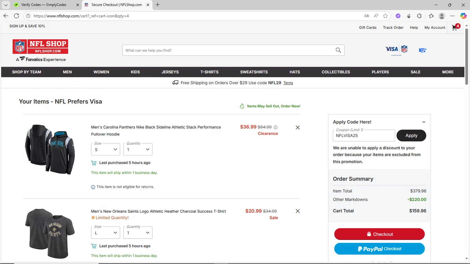Click the New Orleans Saints T-Shirt title
This screenshot has width=470, height=264.
[159, 211]
